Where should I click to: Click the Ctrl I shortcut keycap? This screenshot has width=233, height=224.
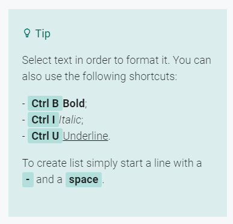coord(43,120)
